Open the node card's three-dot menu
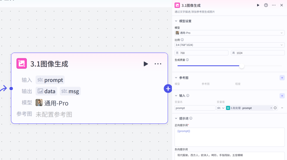This screenshot has height=160, width=287. [158, 64]
